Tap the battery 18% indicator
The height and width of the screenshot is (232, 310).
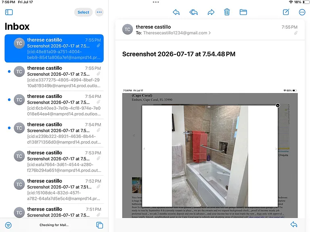[301, 2]
